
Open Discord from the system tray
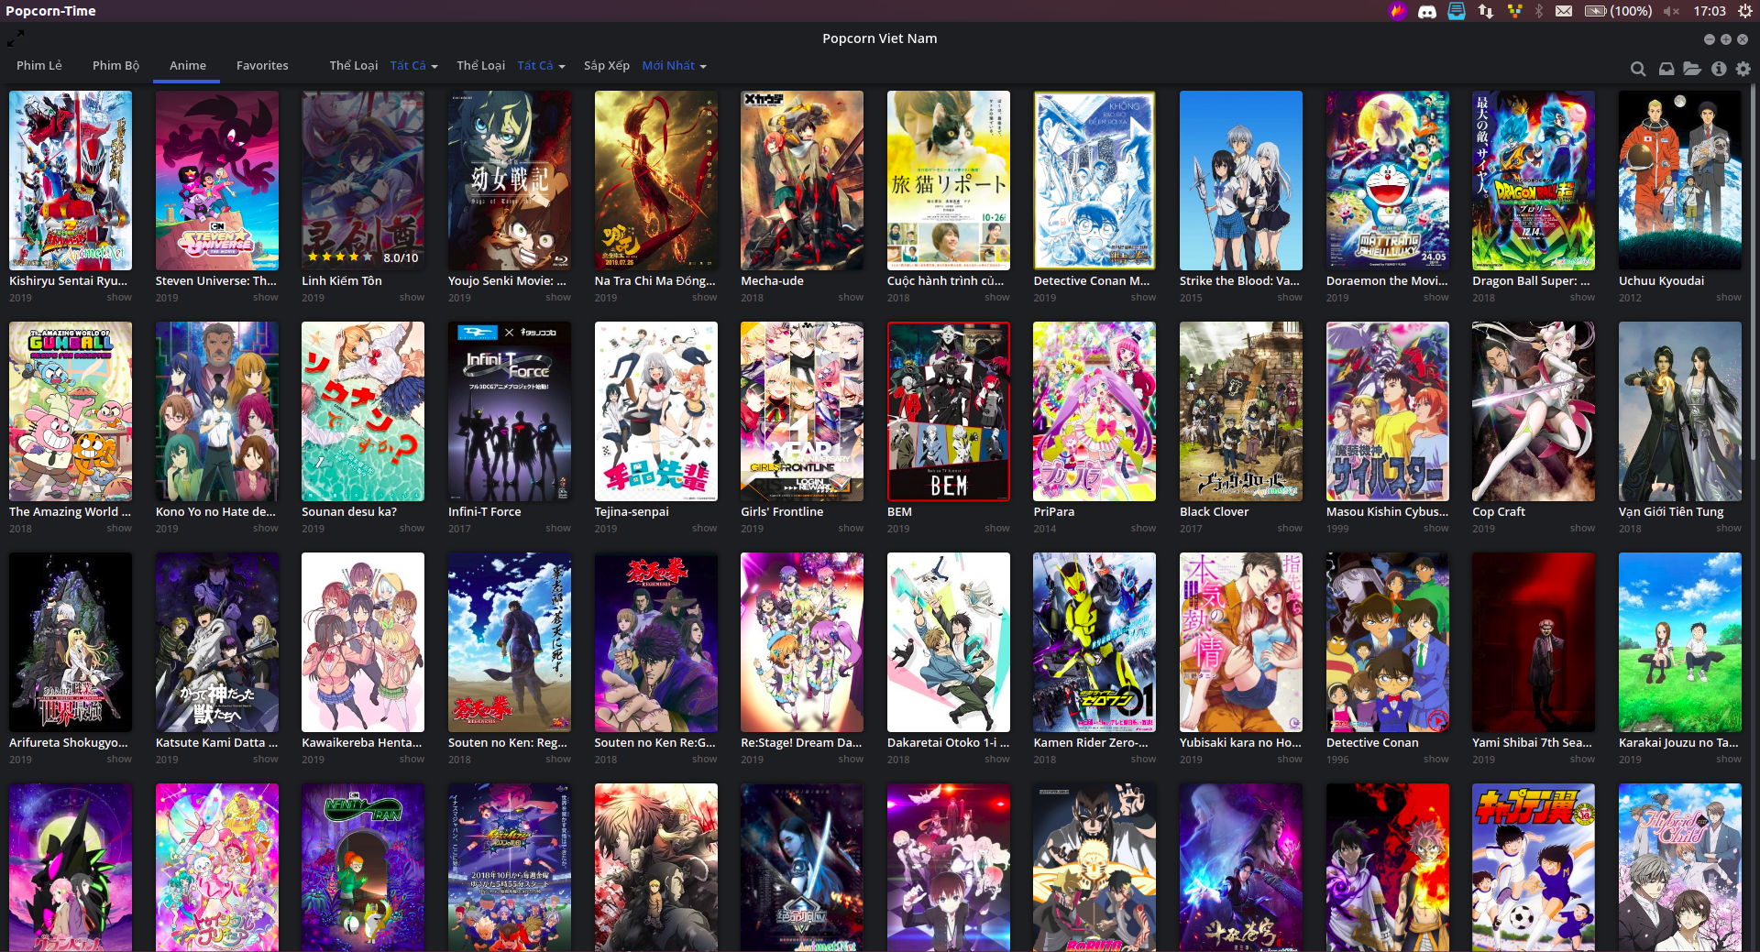1426,11
